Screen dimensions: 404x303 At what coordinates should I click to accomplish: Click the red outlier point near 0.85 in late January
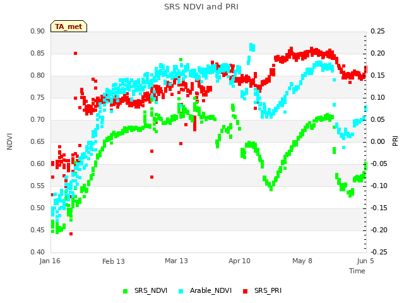(x=76, y=53)
